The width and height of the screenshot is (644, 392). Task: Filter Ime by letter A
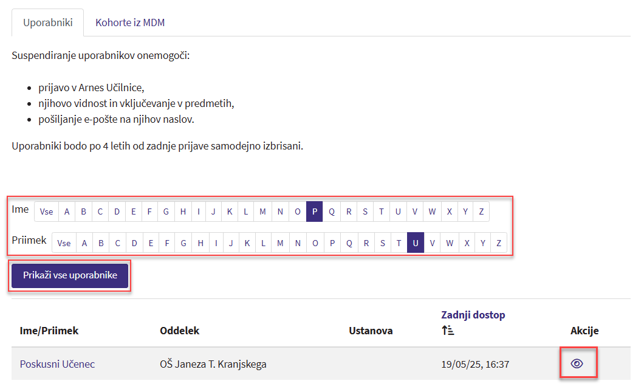[x=67, y=211]
